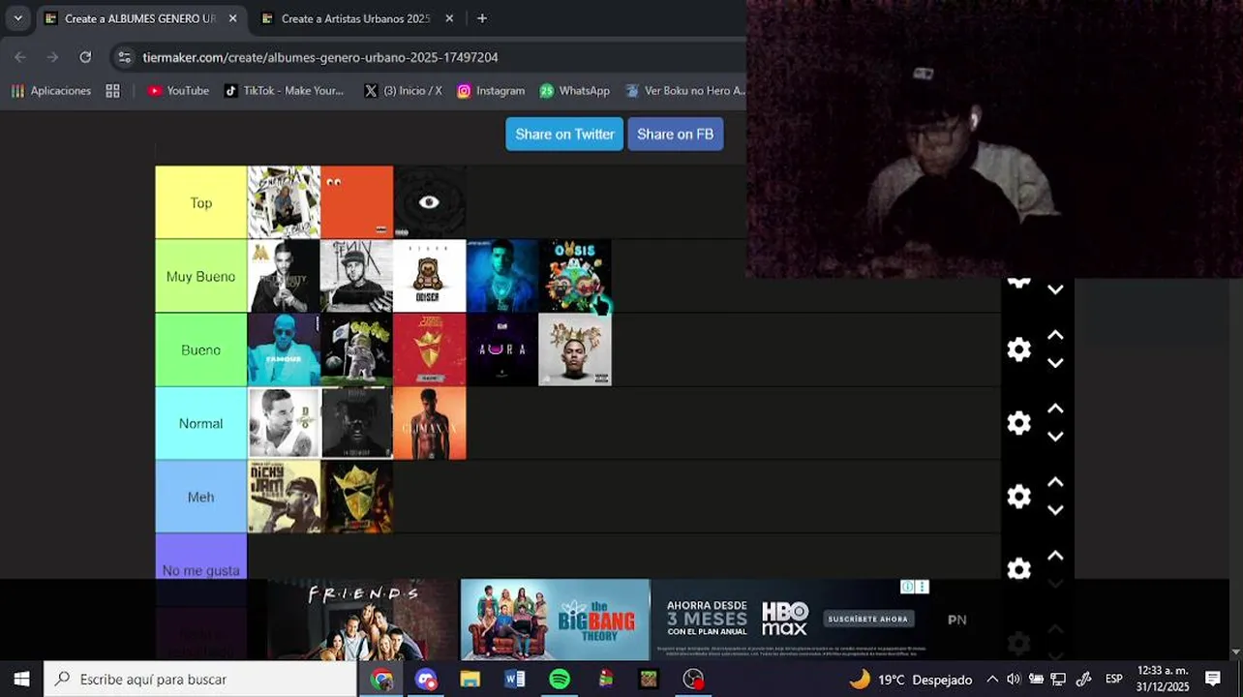Open settings gear for Meh tier
1243x697 pixels.
1018,497
